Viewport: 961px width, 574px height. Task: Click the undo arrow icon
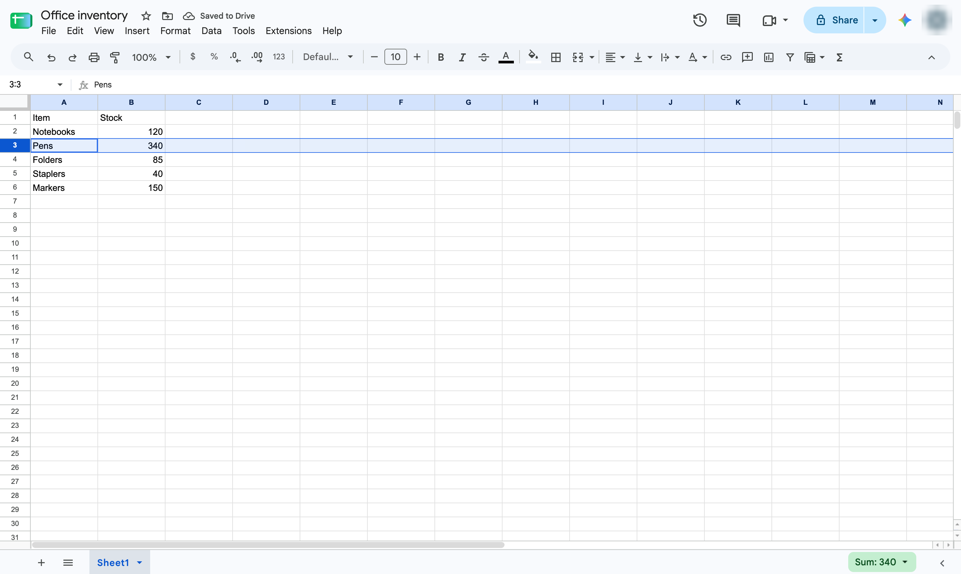point(51,57)
